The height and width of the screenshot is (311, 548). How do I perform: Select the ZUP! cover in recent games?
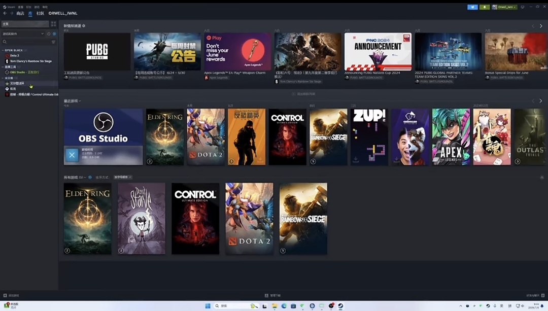(x=369, y=137)
